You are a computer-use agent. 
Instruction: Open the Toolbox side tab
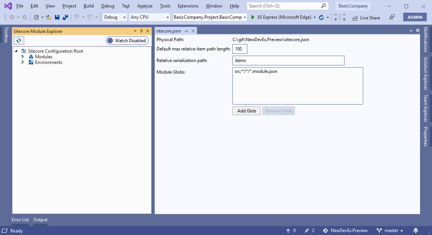(6, 35)
